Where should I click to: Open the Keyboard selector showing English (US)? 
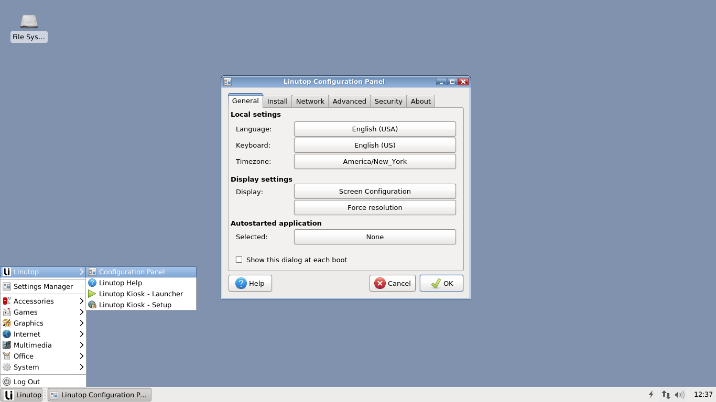pyautogui.click(x=375, y=145)
